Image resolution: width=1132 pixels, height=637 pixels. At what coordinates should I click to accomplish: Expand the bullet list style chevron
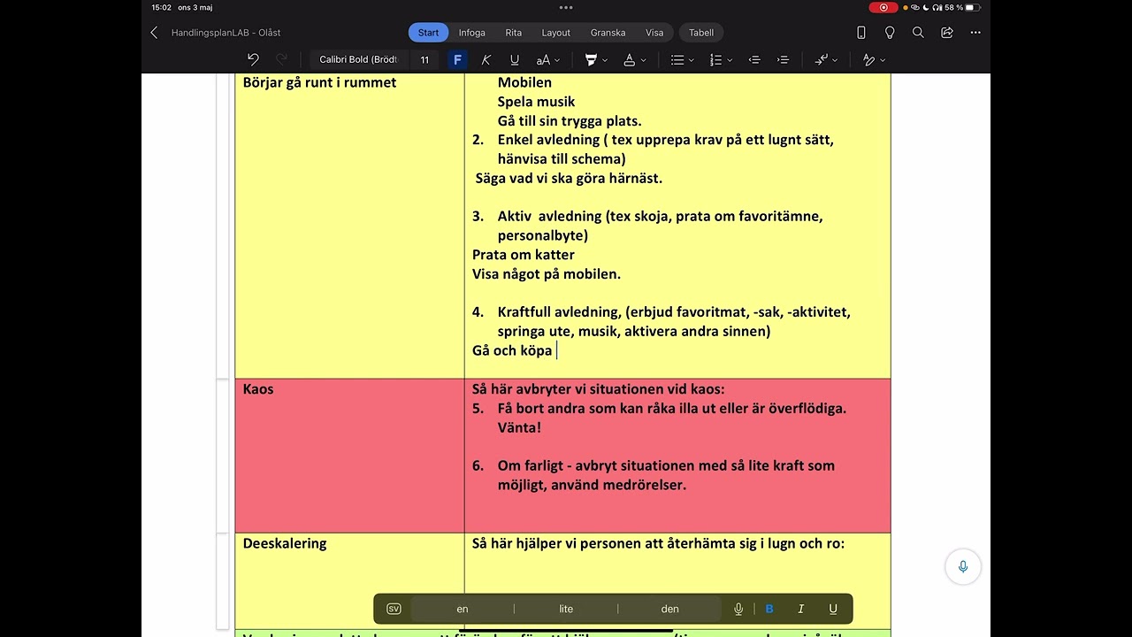pos(692,60)
